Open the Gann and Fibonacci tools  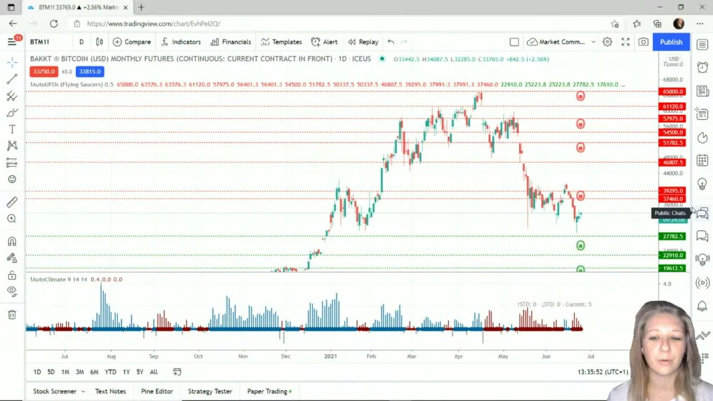click(x=12, y=96)
